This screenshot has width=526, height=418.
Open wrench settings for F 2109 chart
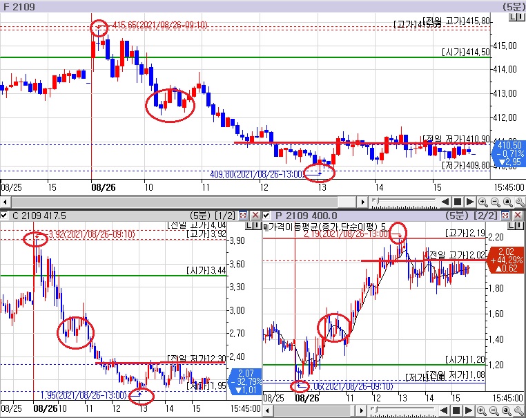pyautogui.click(x=520, y=202)
